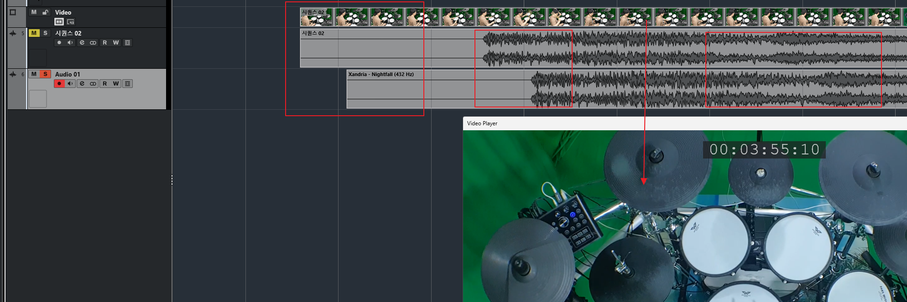Select the 시퀀스 02 track name label
Viewport: 907px width, 302px height.
coord(68,33)
